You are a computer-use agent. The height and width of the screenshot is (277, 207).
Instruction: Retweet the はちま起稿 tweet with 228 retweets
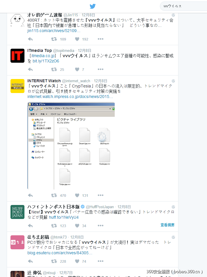[x=54, y=261]
